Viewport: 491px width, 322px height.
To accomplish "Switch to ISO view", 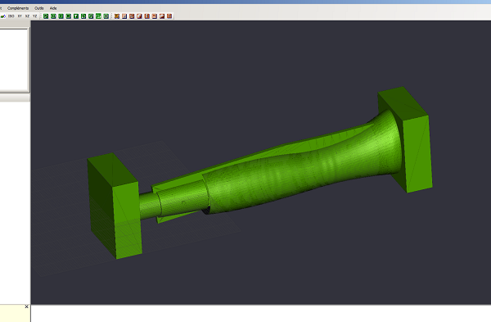I will tap(11, 16).
